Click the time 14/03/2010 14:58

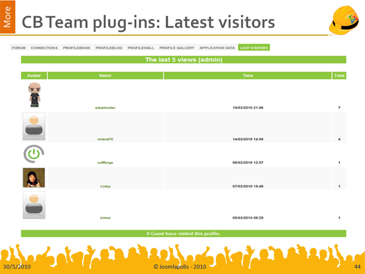click(x=248, y=139)
